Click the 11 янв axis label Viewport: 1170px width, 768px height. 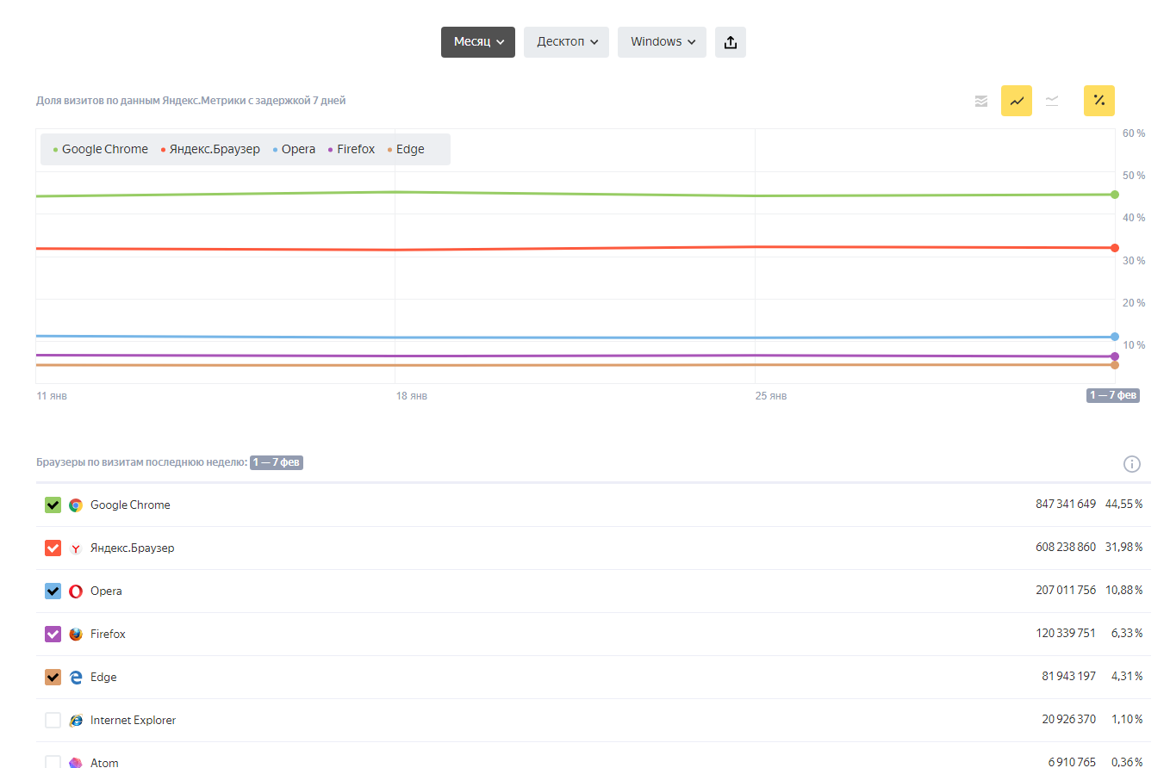click(x=52, y=396)
